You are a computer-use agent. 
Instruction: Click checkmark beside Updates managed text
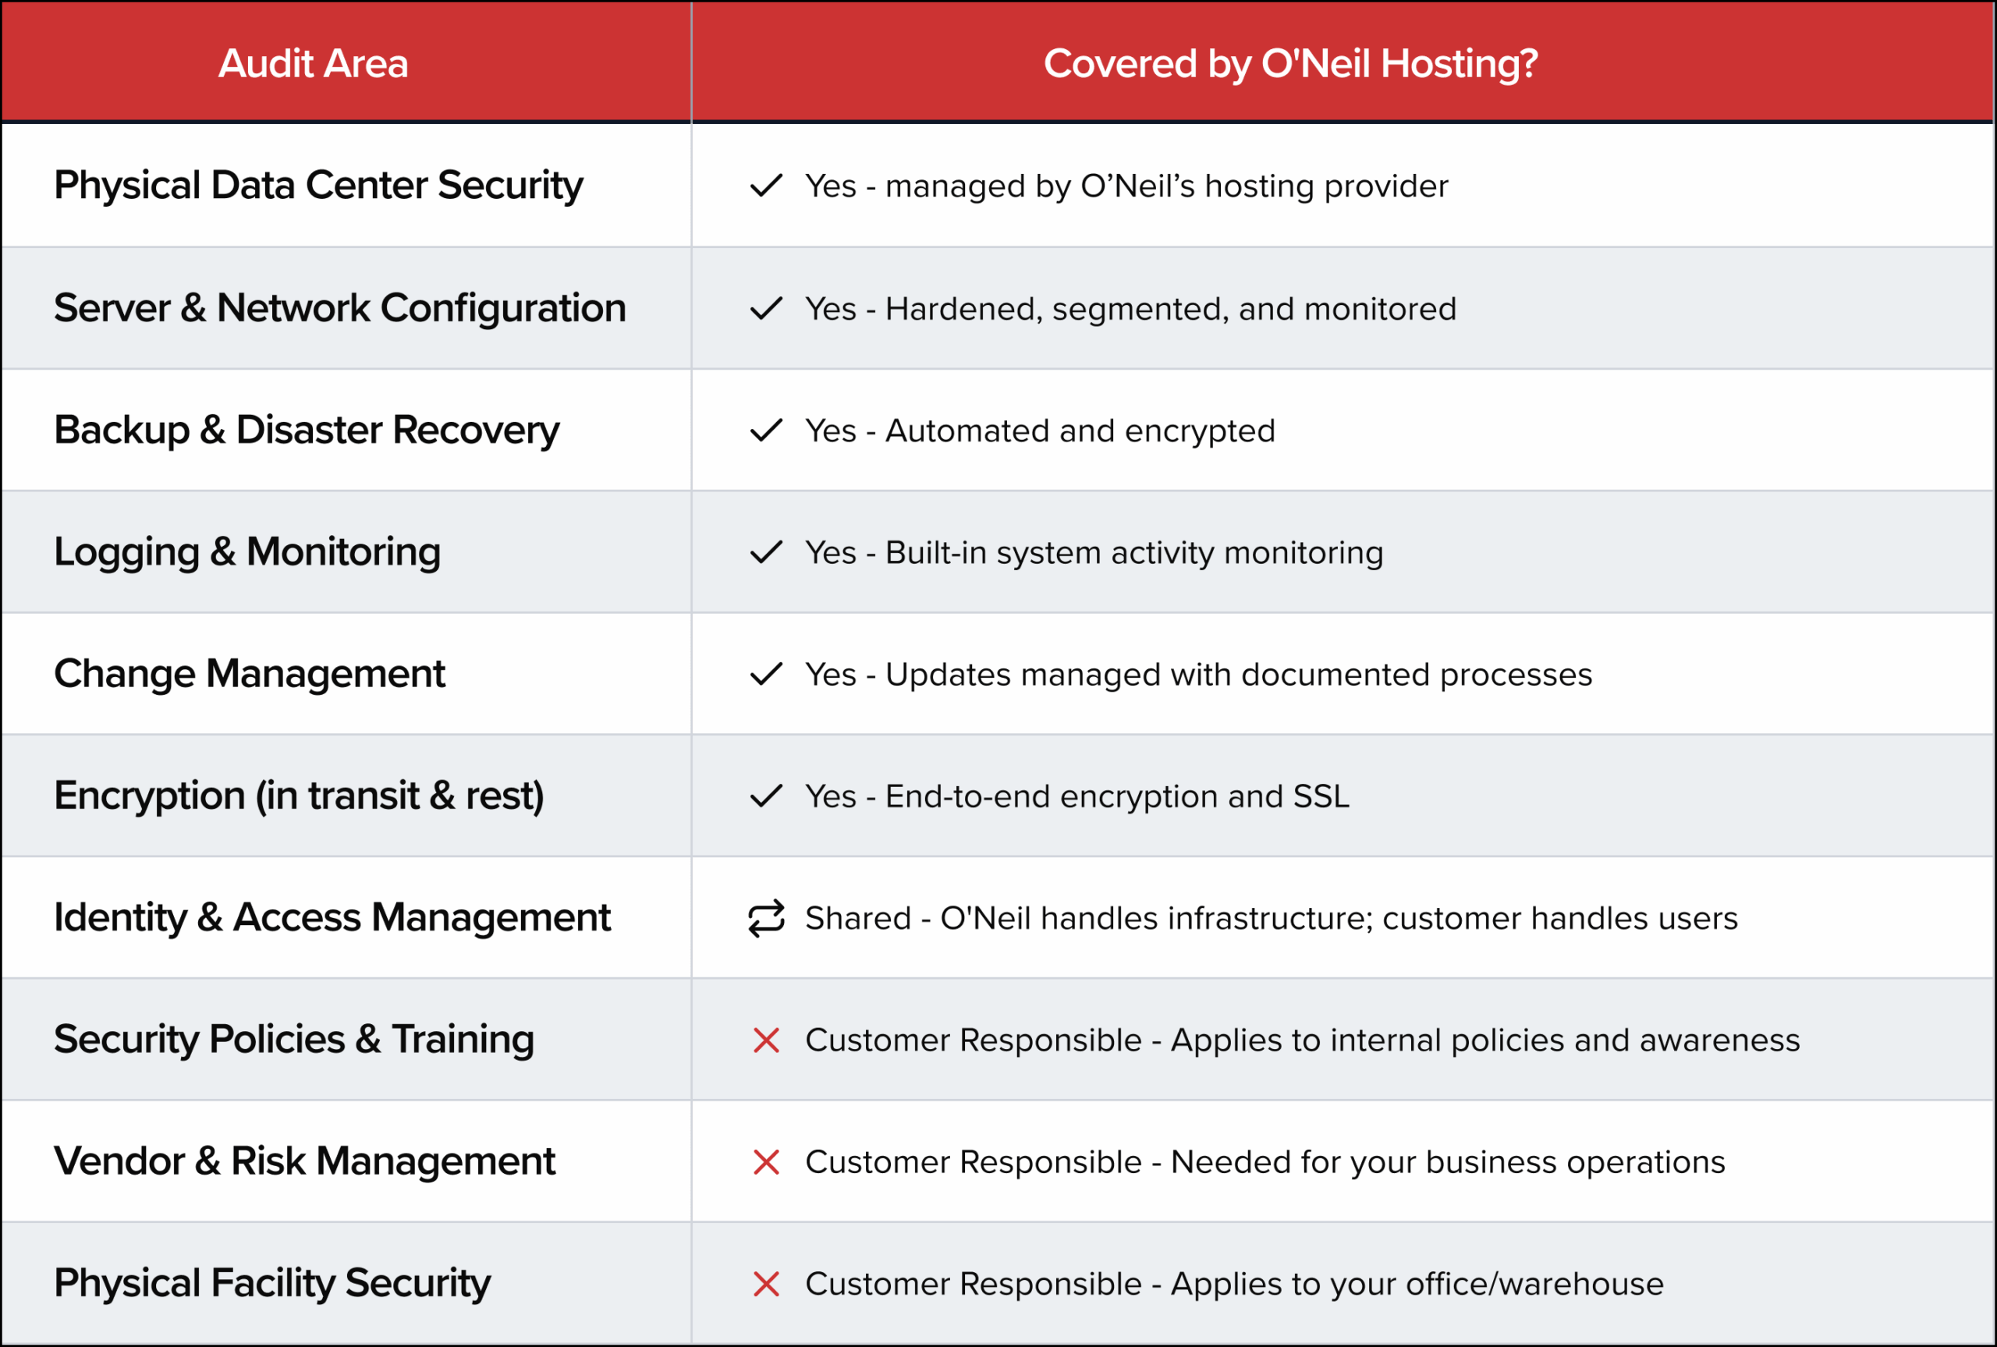point(765,675)
